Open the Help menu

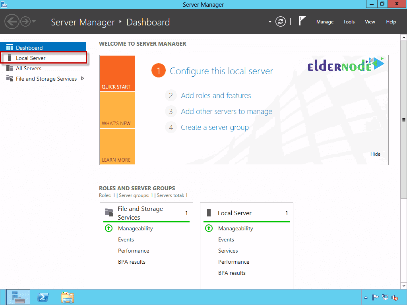point(391,22)
